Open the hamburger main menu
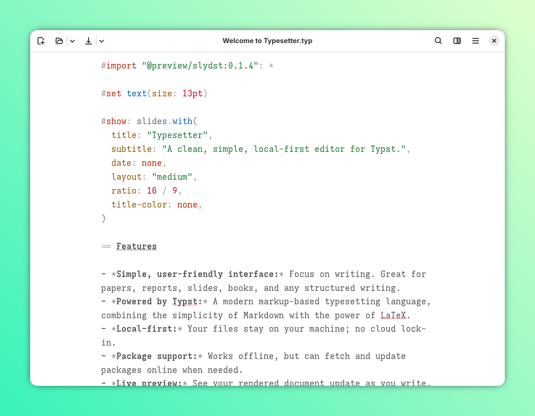Viewport: 535px width, 416px height. [476, 41]
